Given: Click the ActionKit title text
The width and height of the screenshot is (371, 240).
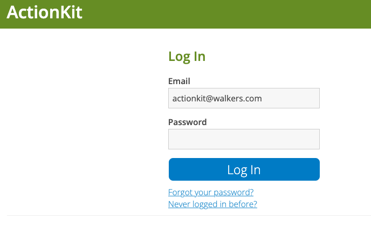Looking at the screenshot, I should [x=44, y=12].
